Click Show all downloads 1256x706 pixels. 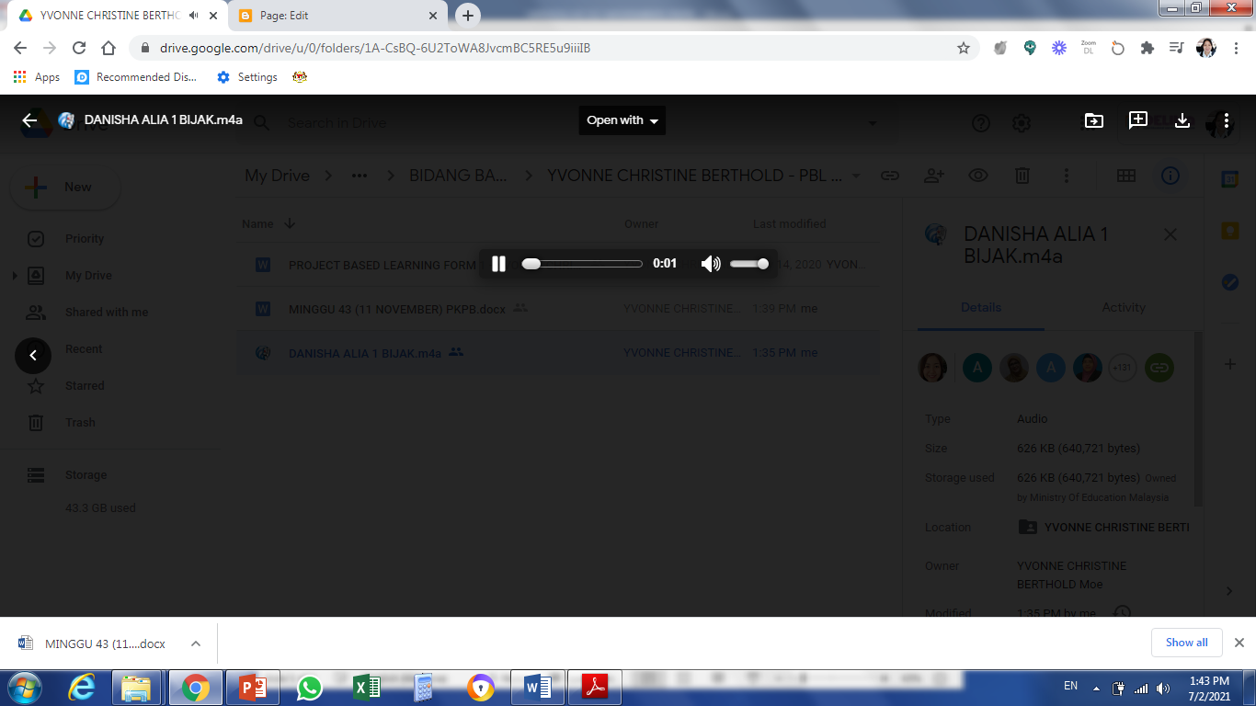1186,643
